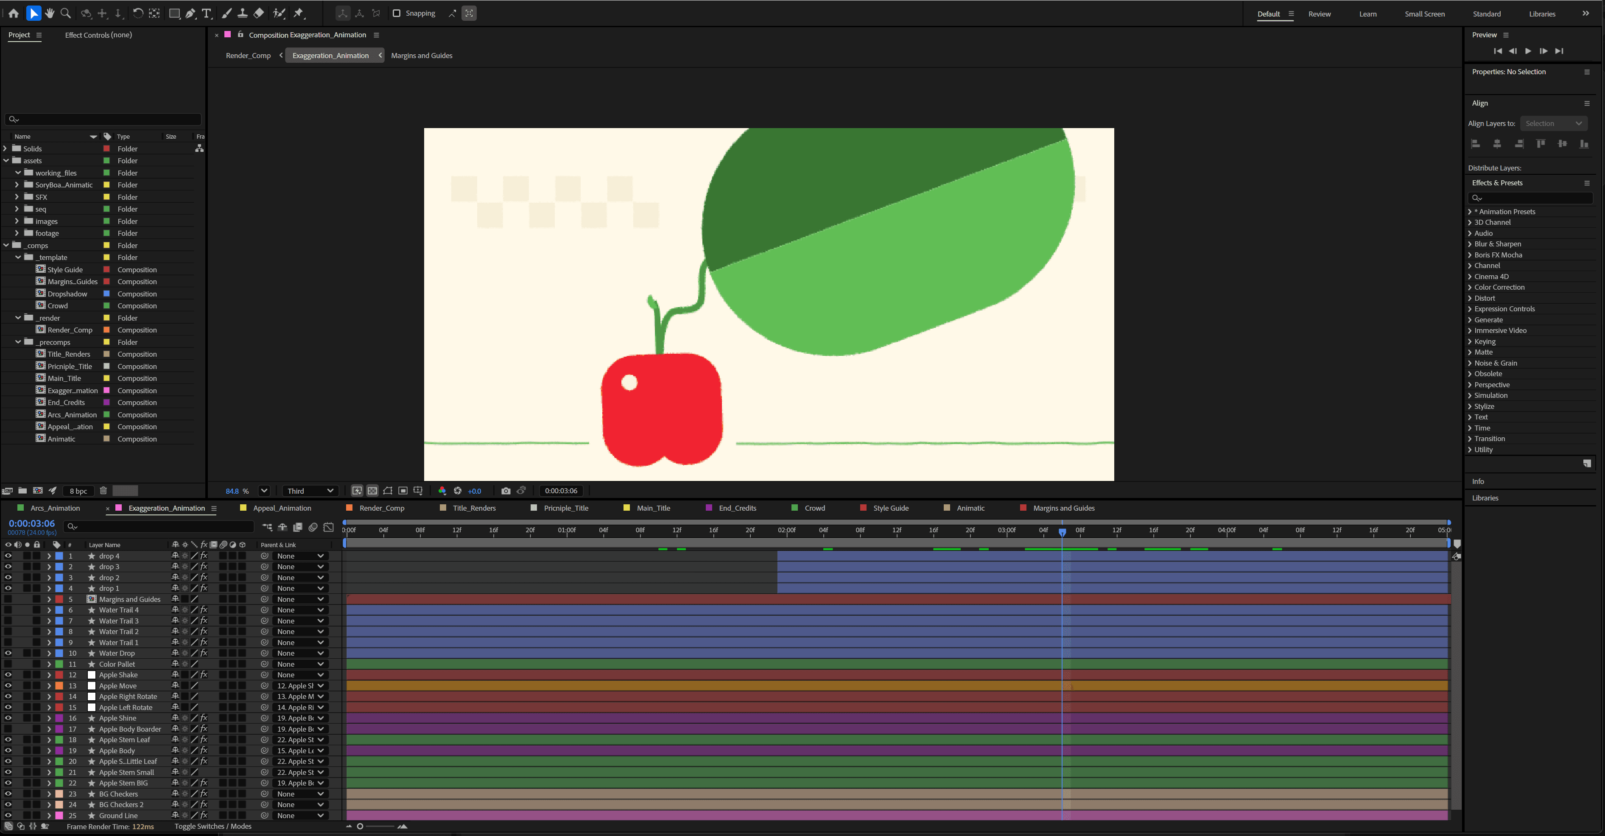The image size is (1605, 836).
Task: Hide the Apple Body layer
Action: 8,751
